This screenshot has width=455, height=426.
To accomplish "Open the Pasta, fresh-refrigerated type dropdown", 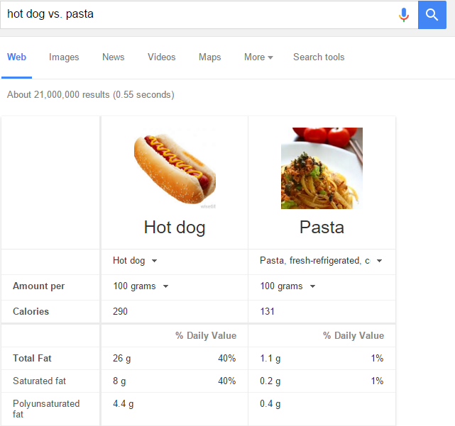I will [x=321, y=261].
